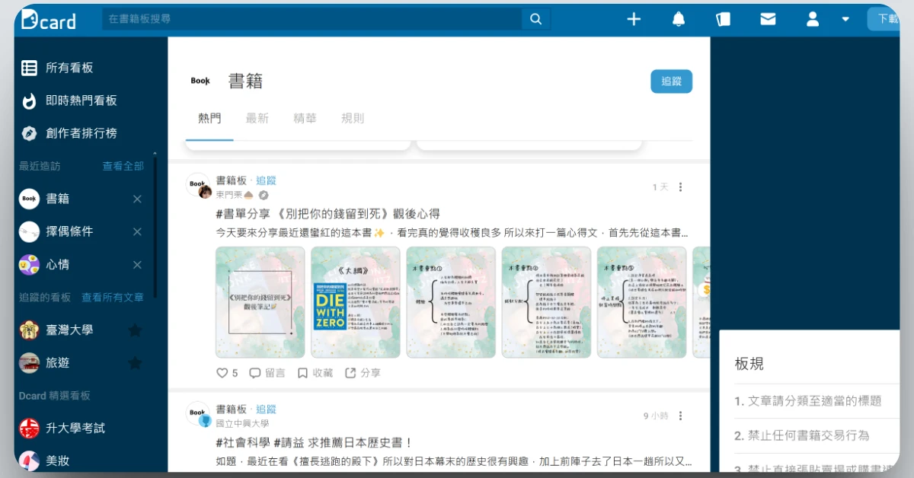
Task: Switch to the 精華 tab
Action: point(305,119)
